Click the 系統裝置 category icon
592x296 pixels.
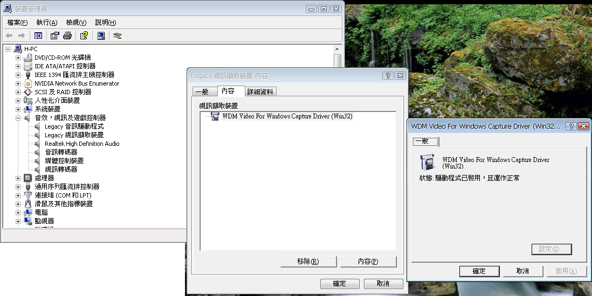28,109
